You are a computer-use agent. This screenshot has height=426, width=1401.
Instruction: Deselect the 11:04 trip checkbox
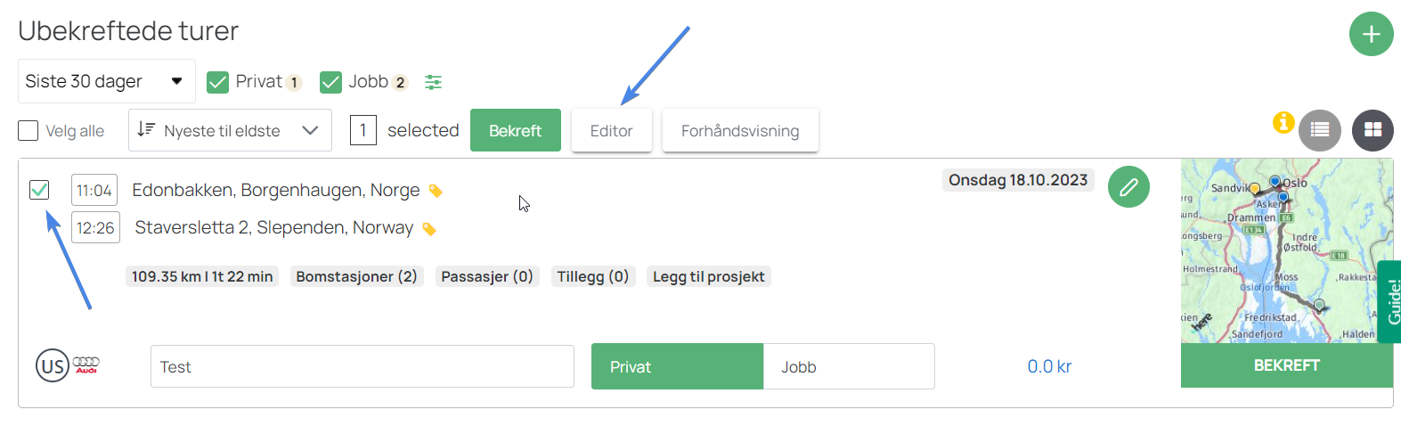point(39,189)
